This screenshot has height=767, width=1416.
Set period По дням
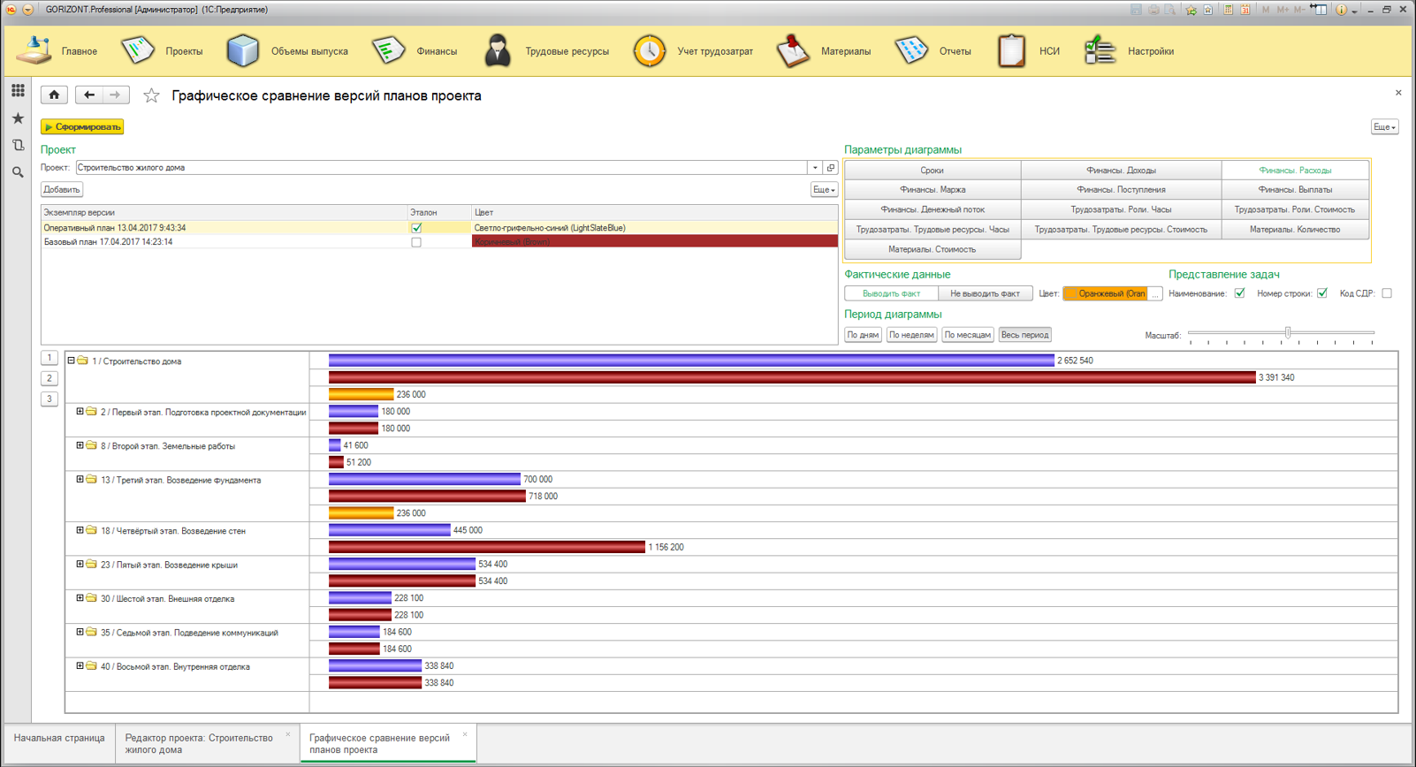863,335
